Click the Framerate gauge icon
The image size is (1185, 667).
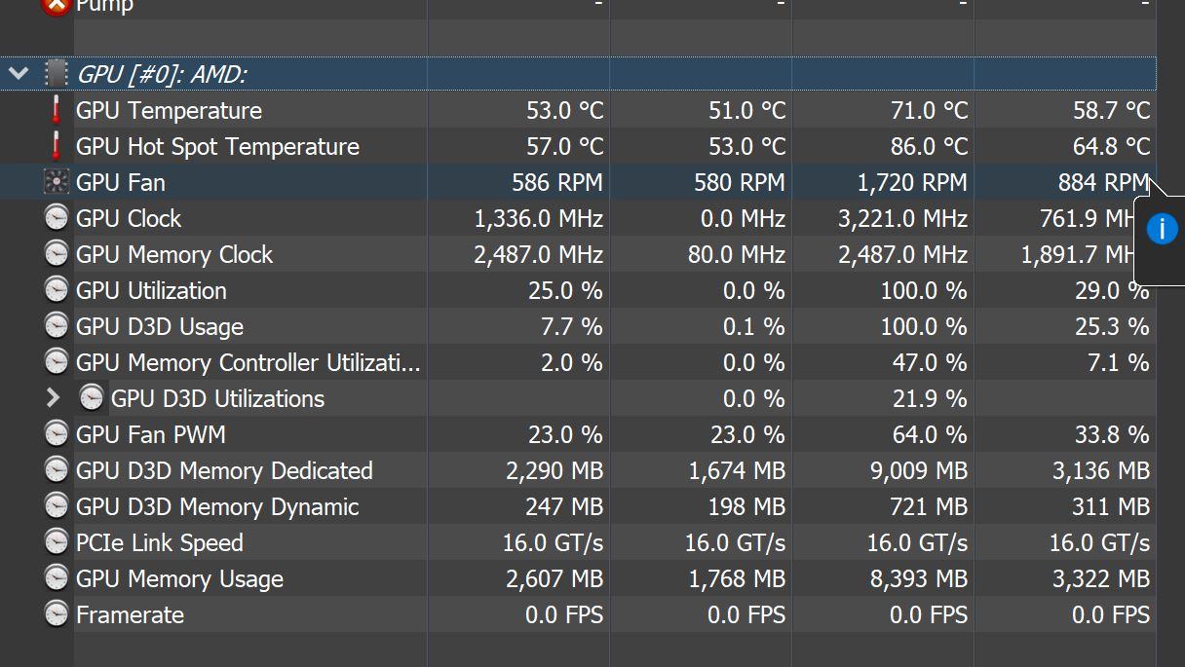[57, 614]
